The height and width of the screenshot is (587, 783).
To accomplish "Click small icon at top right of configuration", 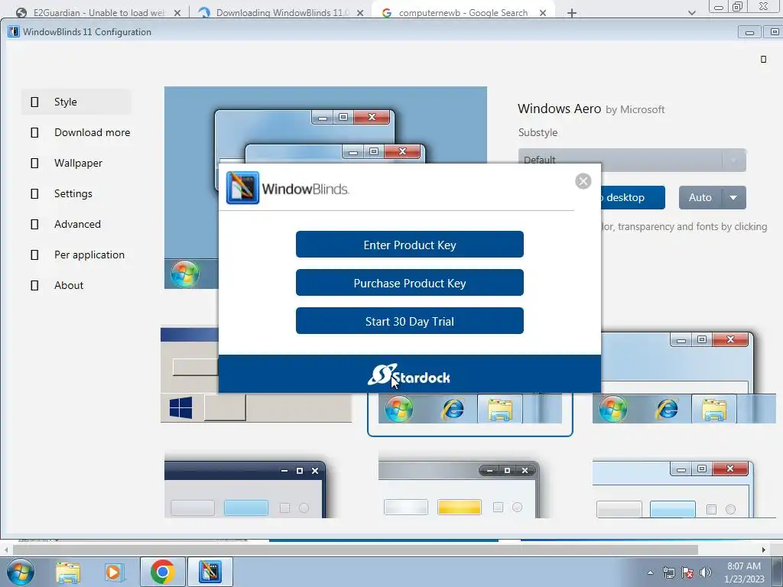I will pyautogui.click(x=763, y=60).
